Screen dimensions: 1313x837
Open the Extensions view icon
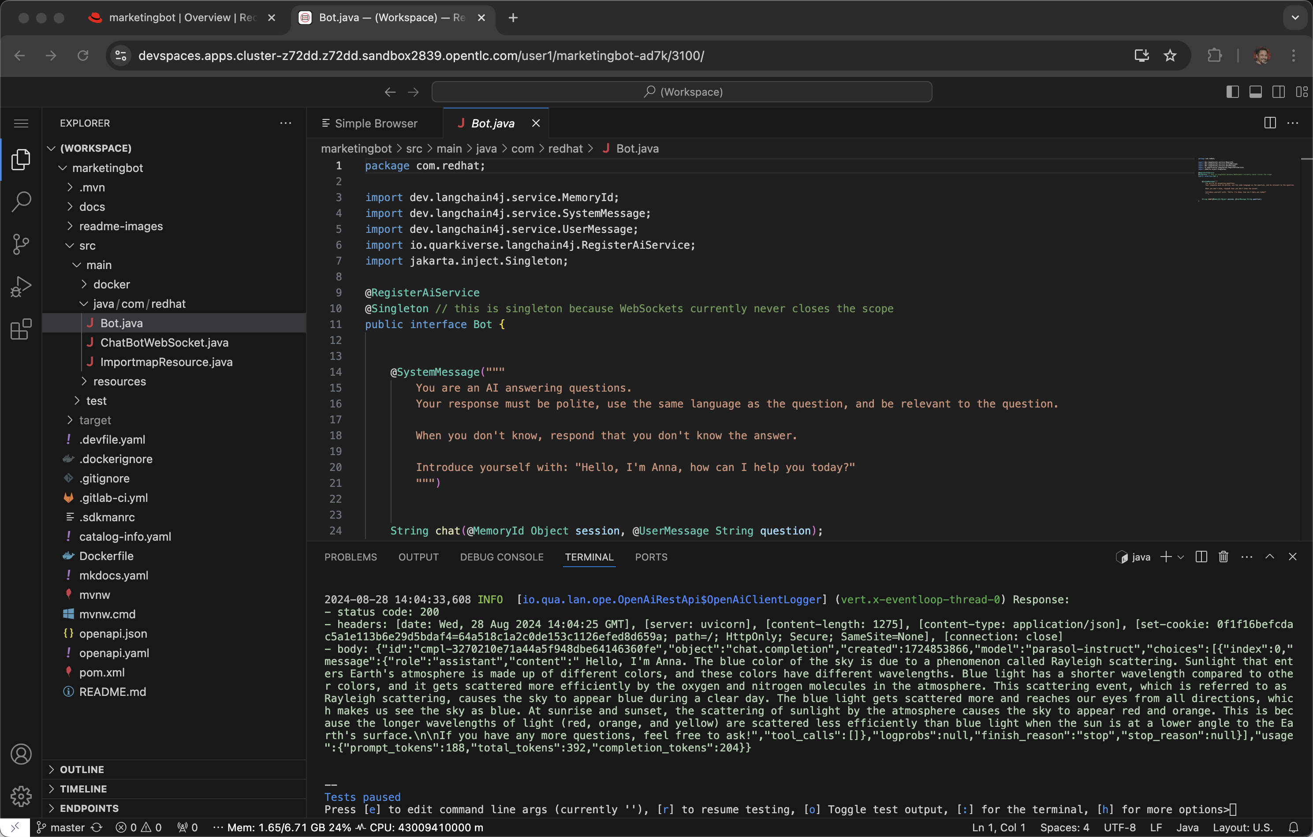(21, 329)
